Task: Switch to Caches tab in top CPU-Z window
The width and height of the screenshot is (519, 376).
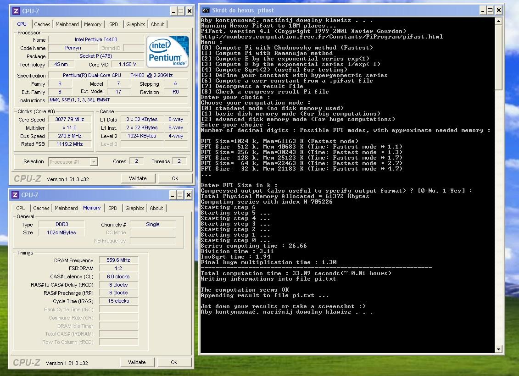Action: pyautogui.click(x=42, y=24)
